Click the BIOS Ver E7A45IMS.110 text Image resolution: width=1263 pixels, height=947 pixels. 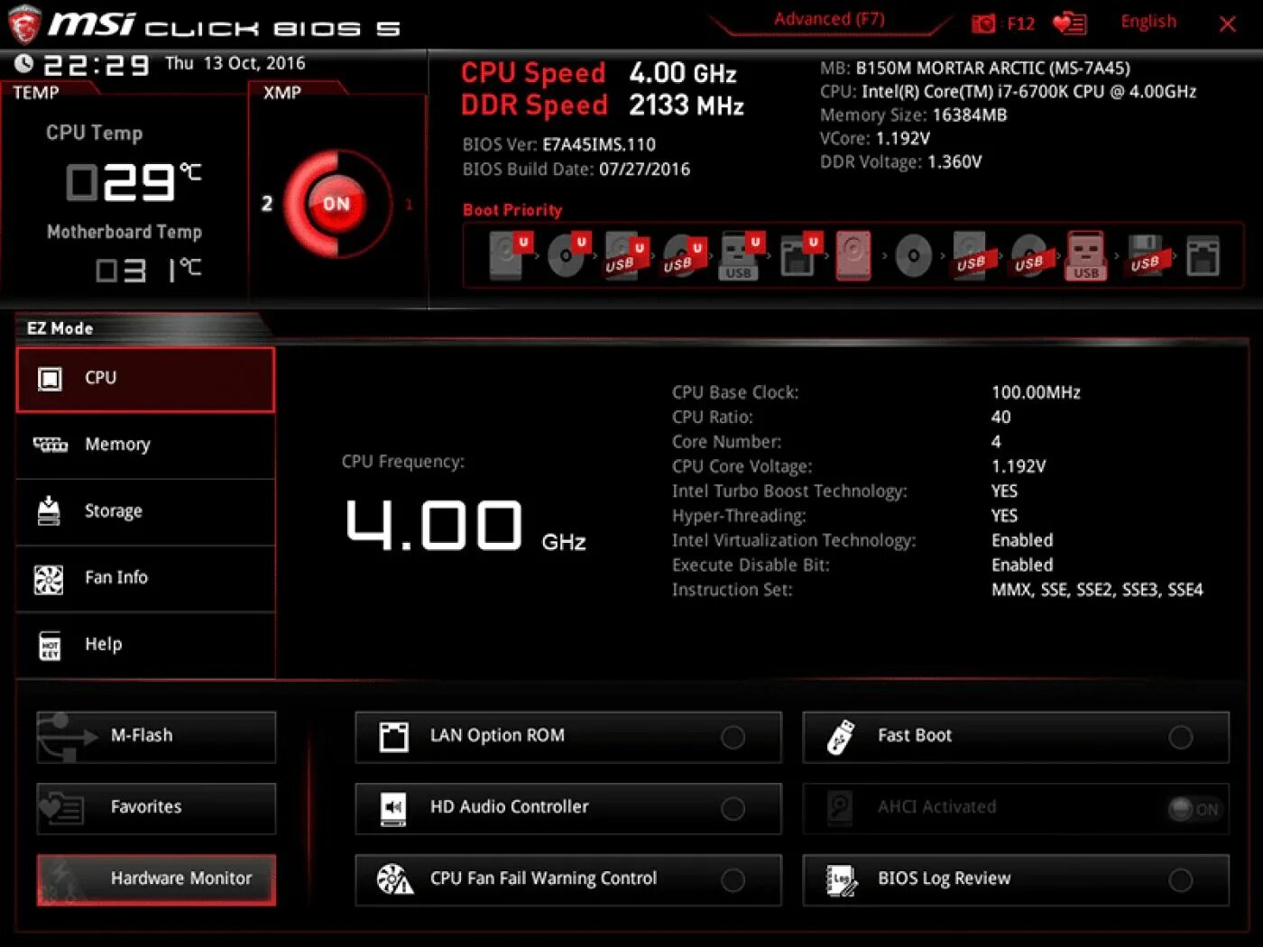(x=558, y=144)
